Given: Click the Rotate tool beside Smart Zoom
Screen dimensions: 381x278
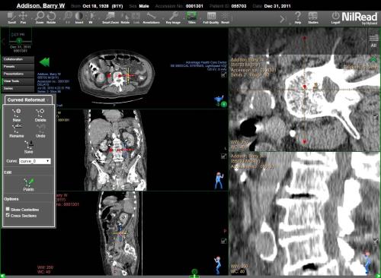Looking at the screenshot, I should 125,17.
